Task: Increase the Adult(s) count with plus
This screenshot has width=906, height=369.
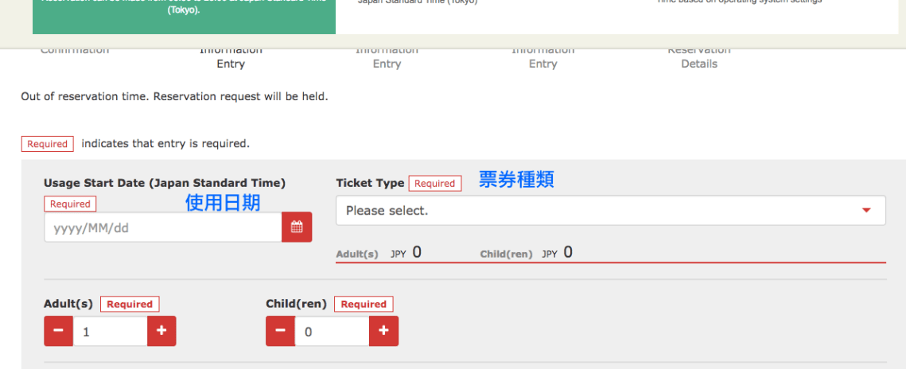Action: [161, 331]
